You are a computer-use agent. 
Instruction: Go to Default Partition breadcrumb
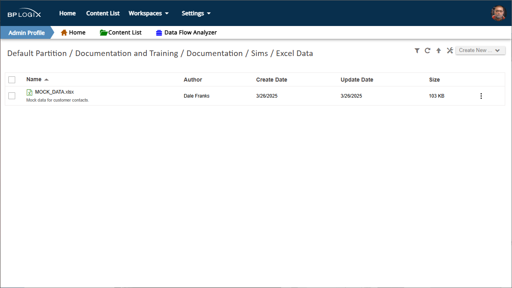[x=37, y=54]
